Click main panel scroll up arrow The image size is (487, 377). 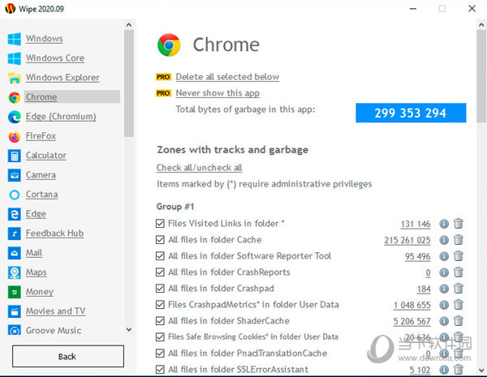(x=481, y=24)
